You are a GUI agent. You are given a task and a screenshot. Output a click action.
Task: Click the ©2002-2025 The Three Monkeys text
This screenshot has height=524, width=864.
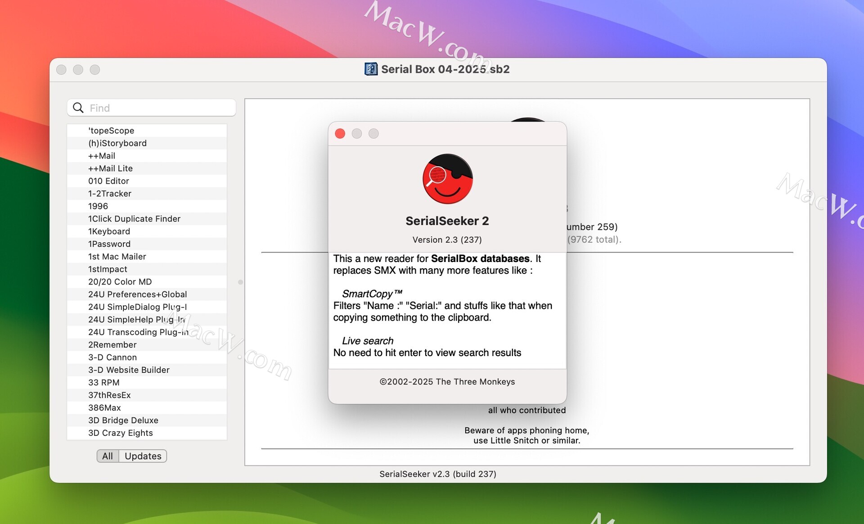point(447,382)
